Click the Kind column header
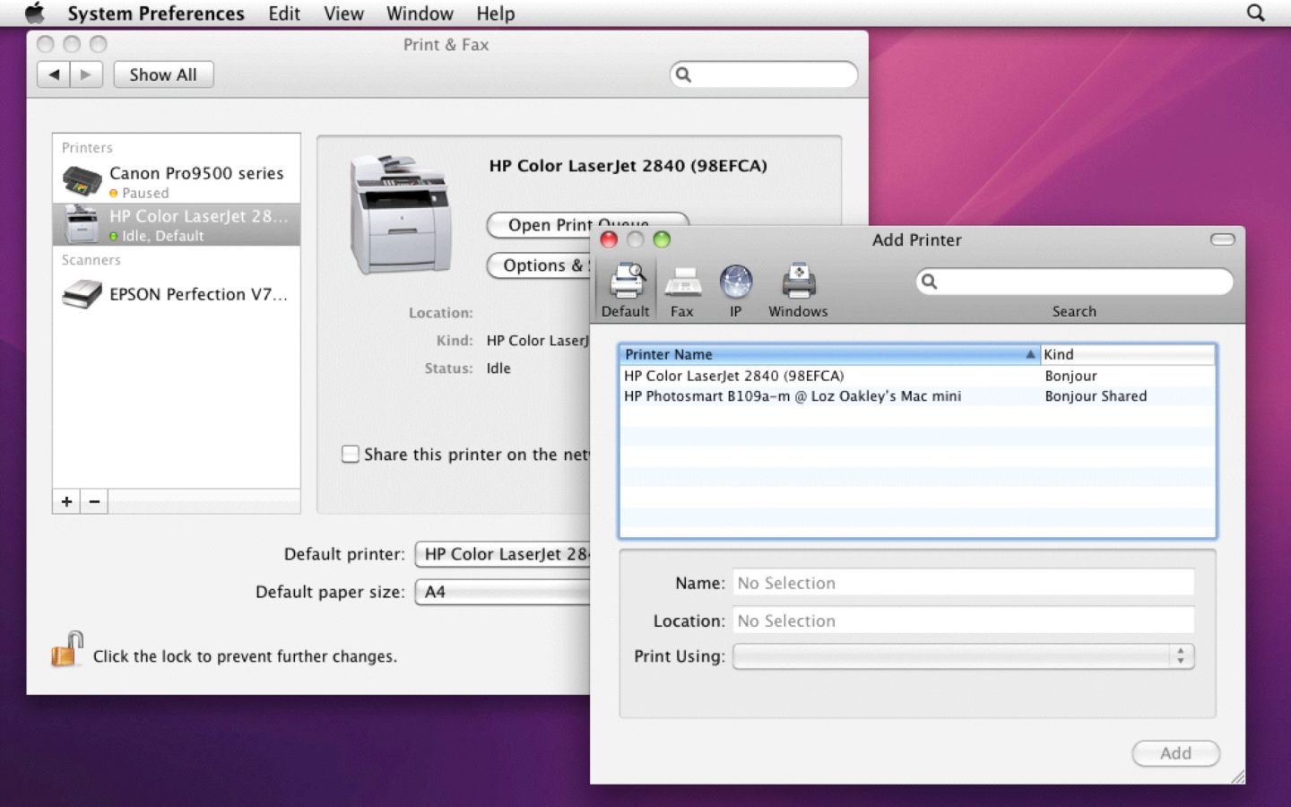 (1128, 354)
